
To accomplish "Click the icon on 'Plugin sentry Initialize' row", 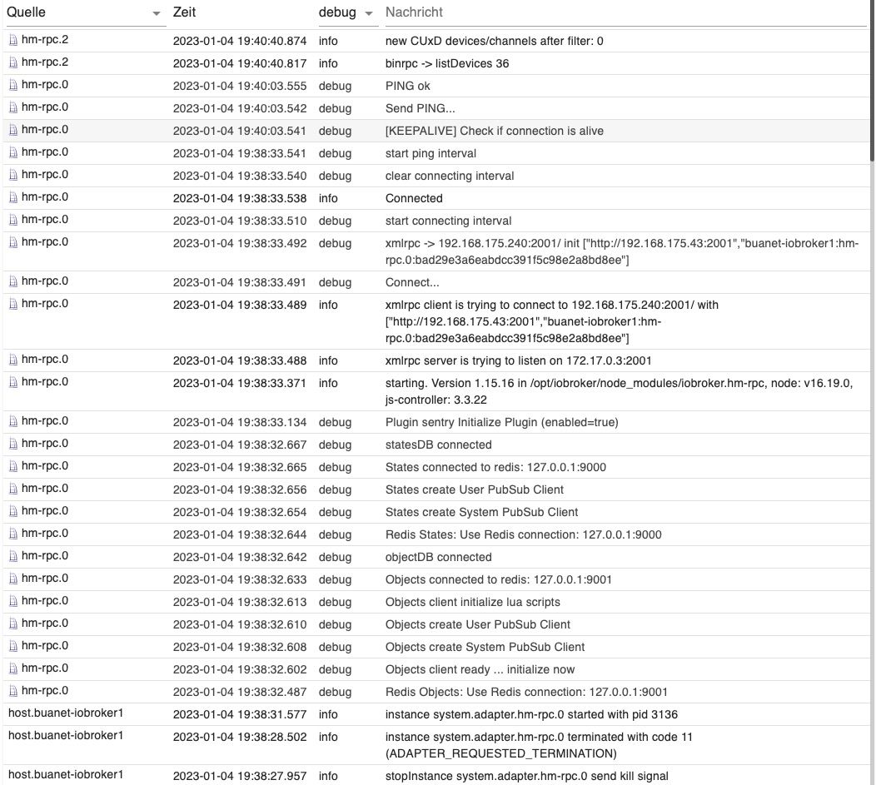I will (x=12, y=421).
